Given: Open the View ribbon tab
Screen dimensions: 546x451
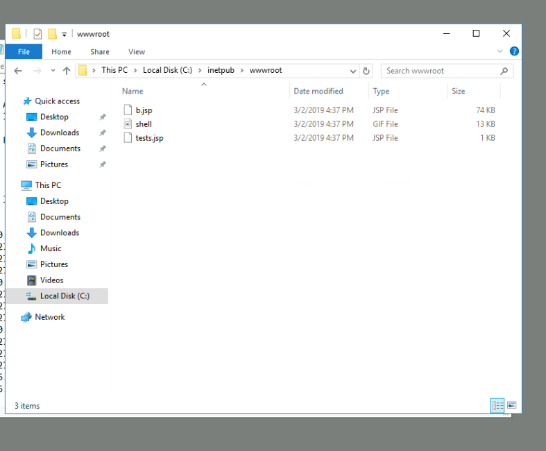Looking at the screenshot, I should tap(137, 51).
